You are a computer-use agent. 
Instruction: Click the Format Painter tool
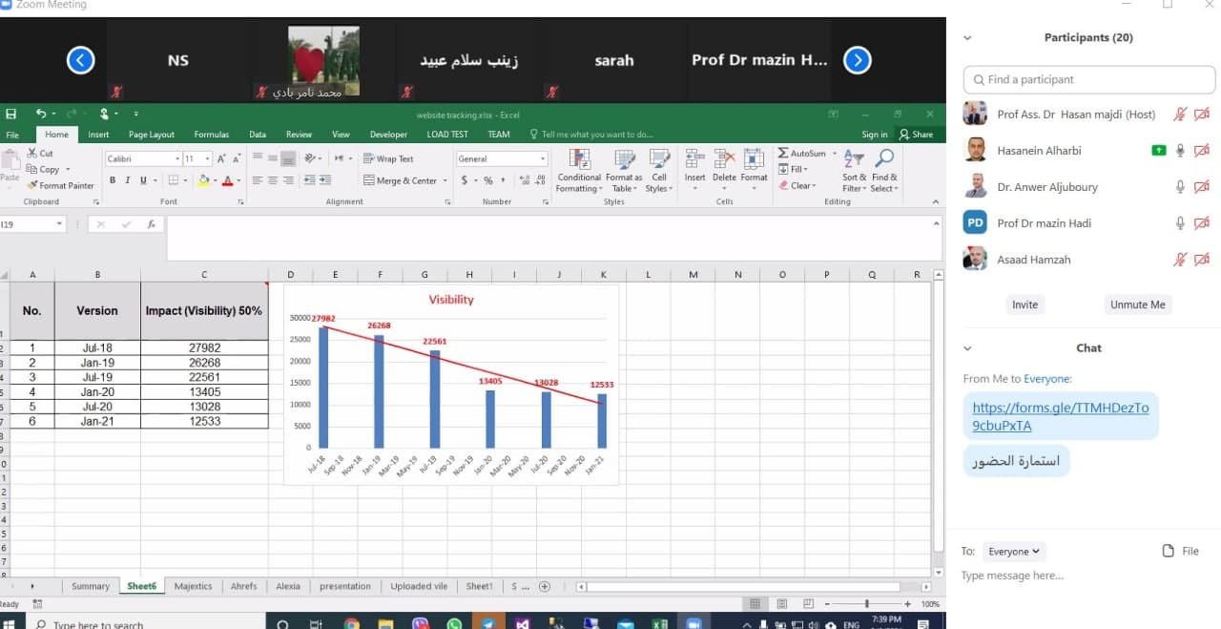pyautogui.click(x=60, y=185)
